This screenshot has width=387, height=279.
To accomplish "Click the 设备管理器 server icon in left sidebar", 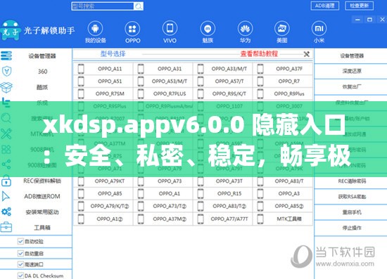I will coord(6,56).
